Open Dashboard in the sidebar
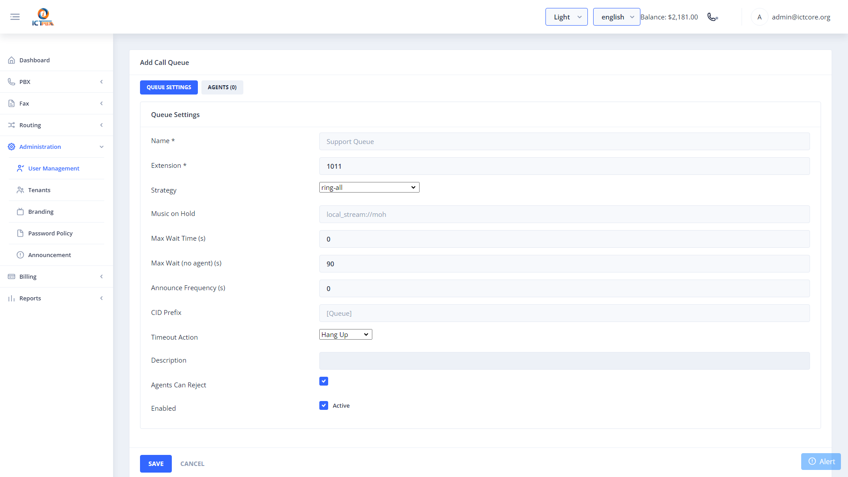 coord(57,60)
